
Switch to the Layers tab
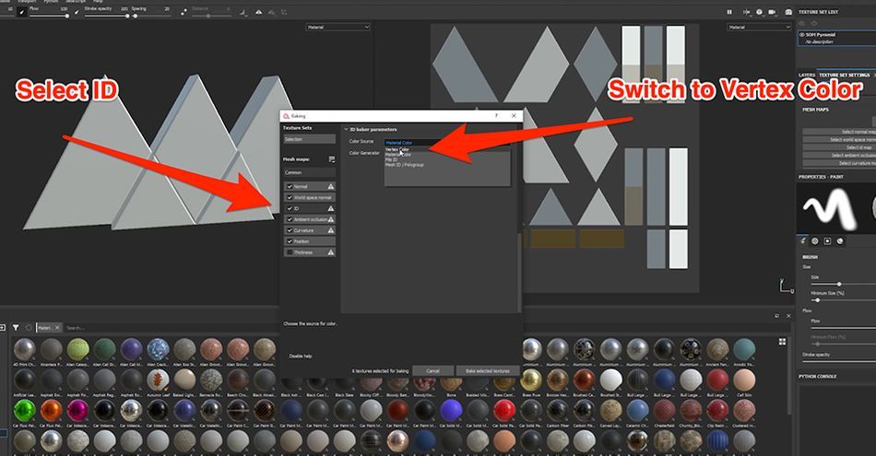[807, 75]
